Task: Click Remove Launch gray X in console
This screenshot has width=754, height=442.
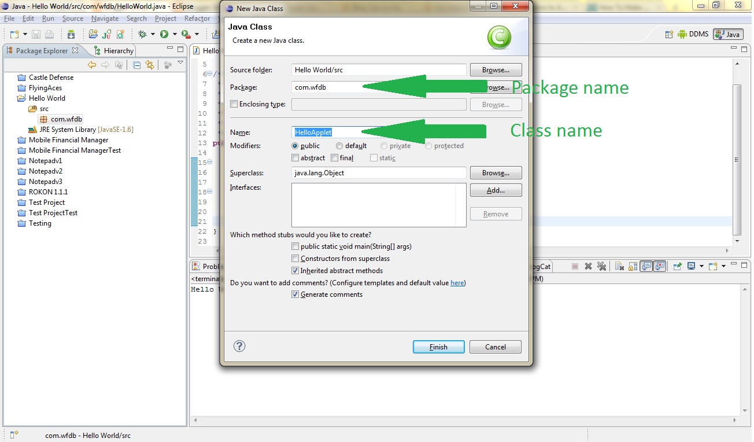Action: (588, 266)
